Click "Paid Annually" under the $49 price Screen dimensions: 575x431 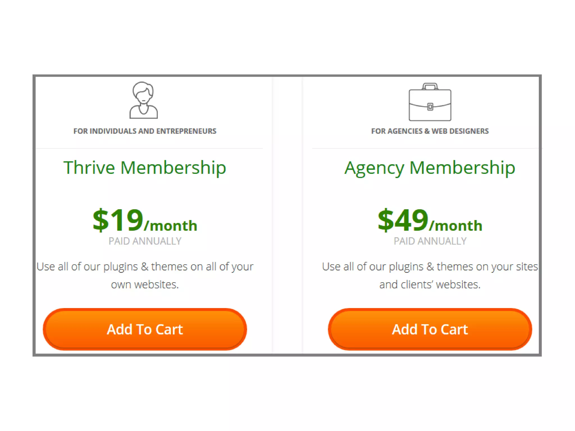pos(430,241)
